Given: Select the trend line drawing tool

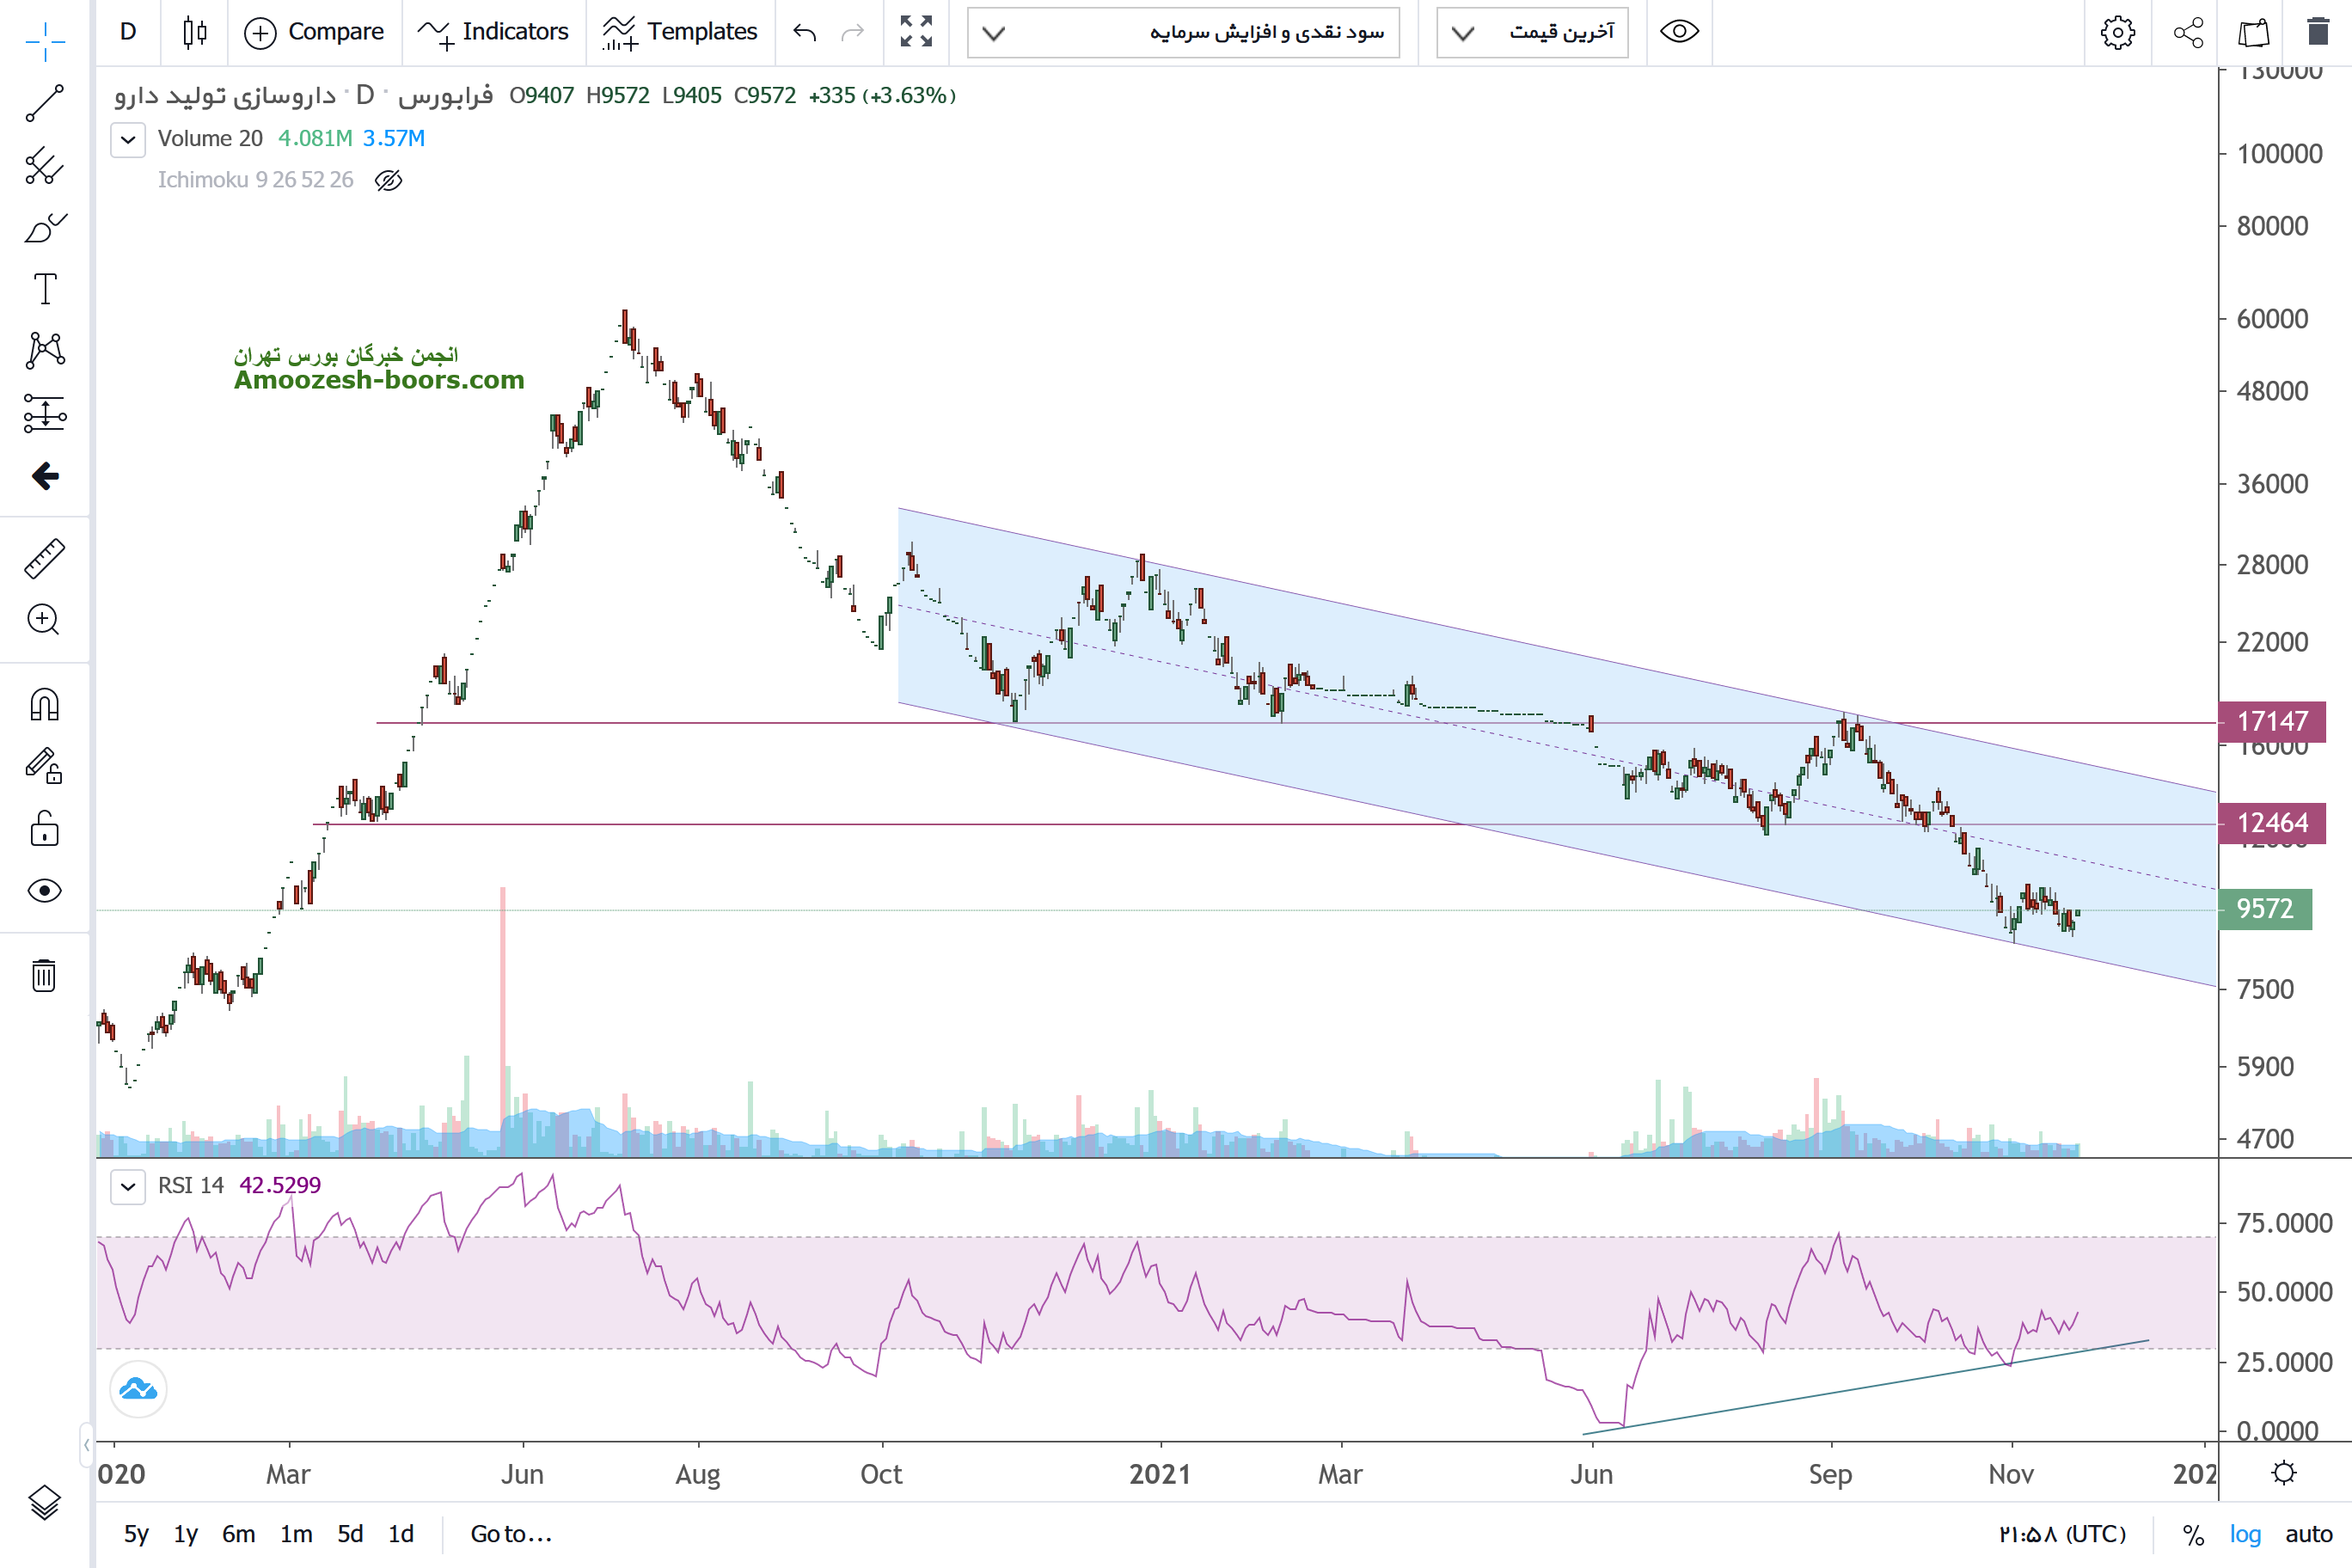Looking at the screenshot, I should pyautogui.click(x=44, y=103).
